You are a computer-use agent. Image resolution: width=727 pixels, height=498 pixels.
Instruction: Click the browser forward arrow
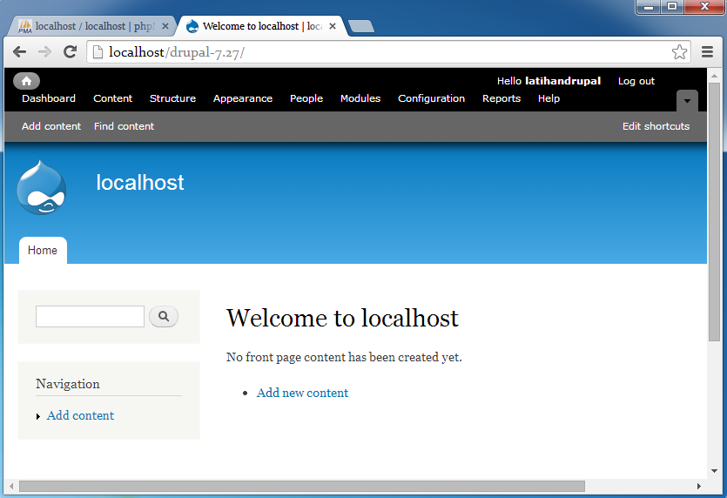click(x=44, y=52)
